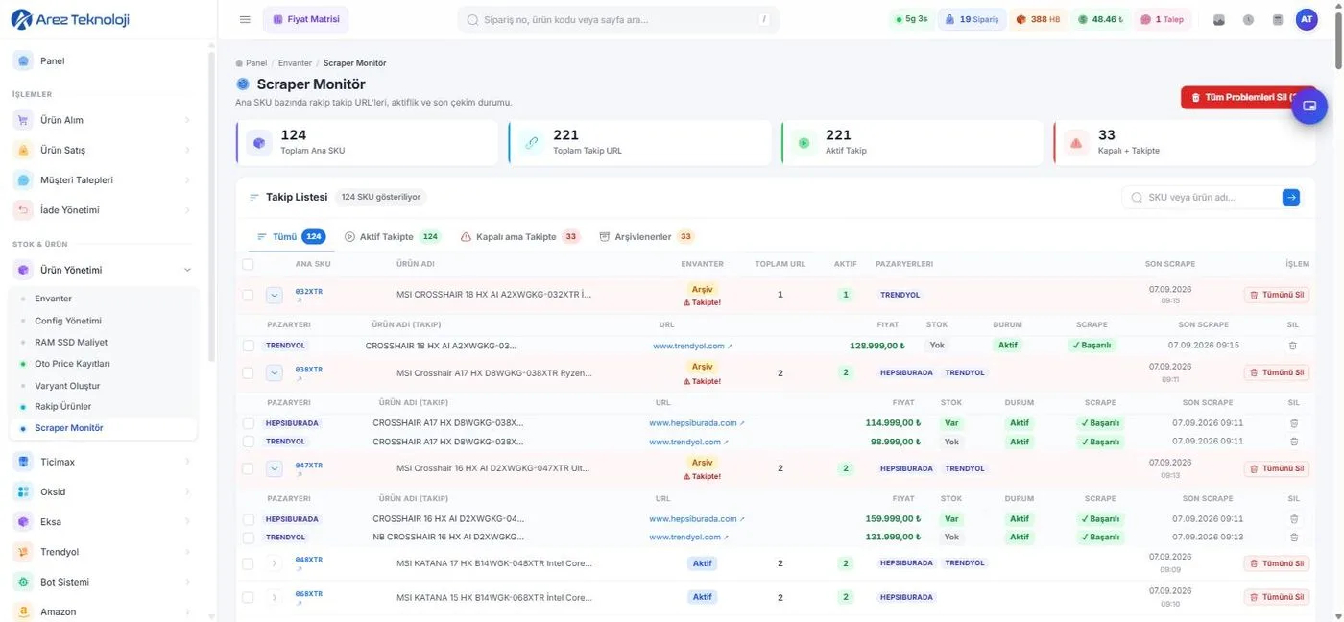The height and width of the screenshot is (622, 1344).
Task: Click the clock icon in header
Action: pyautogui.click(x=1248, y=19)
